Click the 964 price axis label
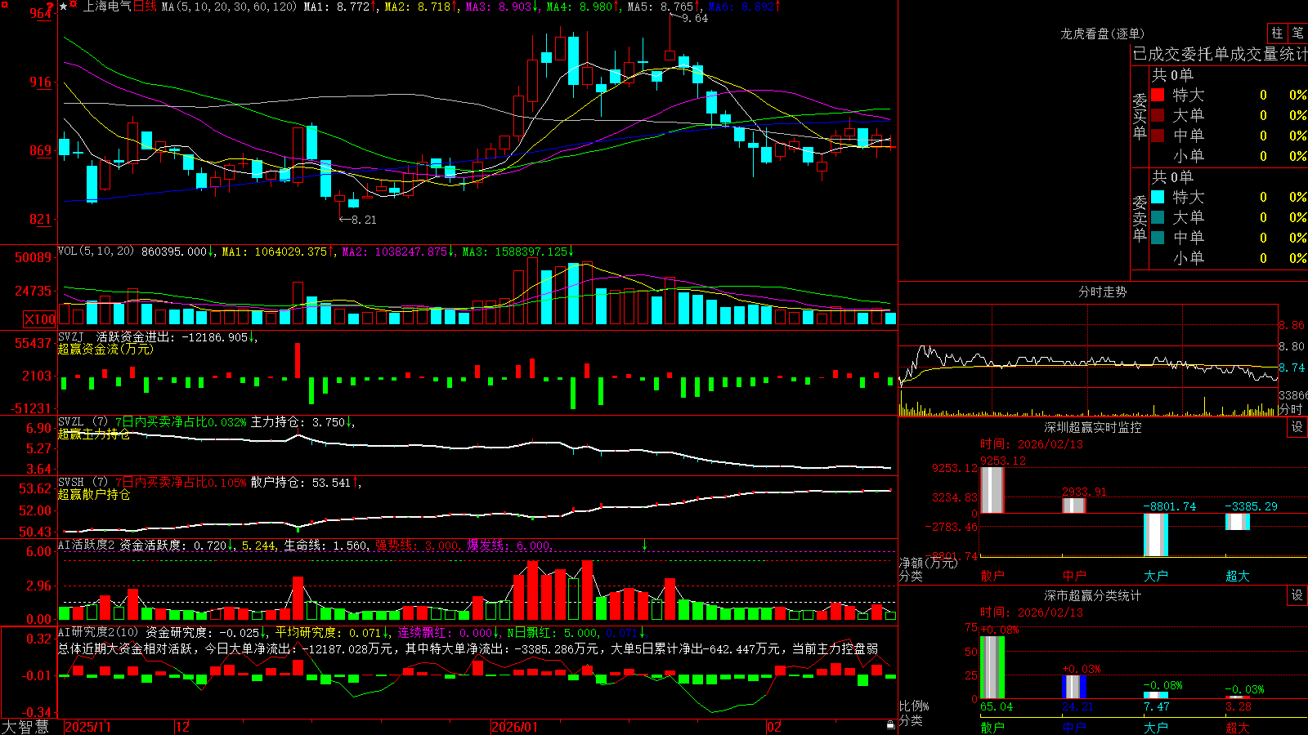This screenshot has width=1308, height=735. pyautogui.click(x=41, y=13)
